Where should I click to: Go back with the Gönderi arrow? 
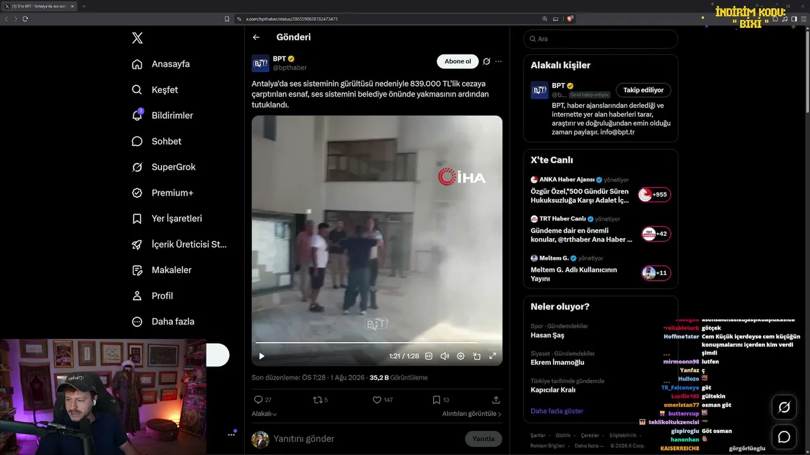click(256, 37)
